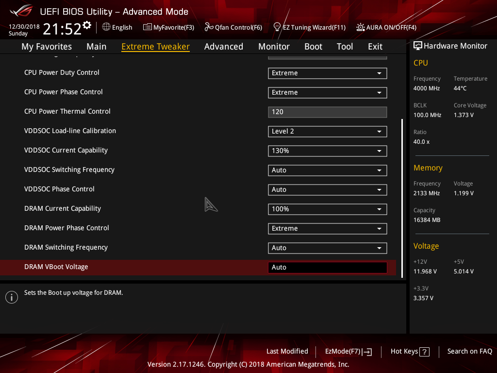Click the Hardware Monitor screen icon

(418, 46)
